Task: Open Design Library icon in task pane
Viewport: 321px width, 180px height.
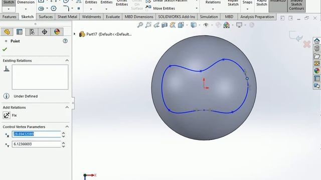Action: point(316,48)
